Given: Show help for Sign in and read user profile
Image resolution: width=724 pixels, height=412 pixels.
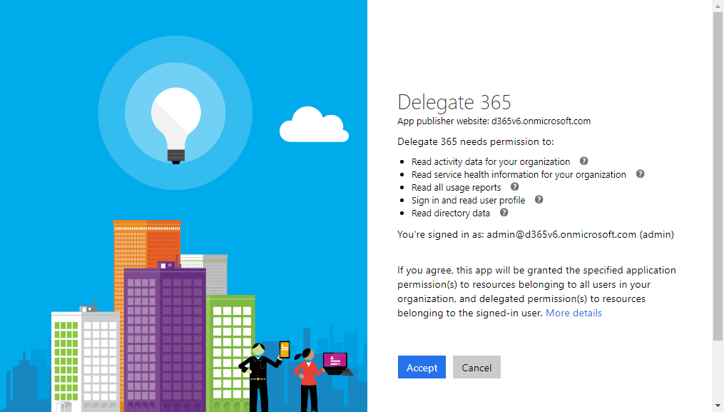Looking at the screenshot, I should (539, 200).
